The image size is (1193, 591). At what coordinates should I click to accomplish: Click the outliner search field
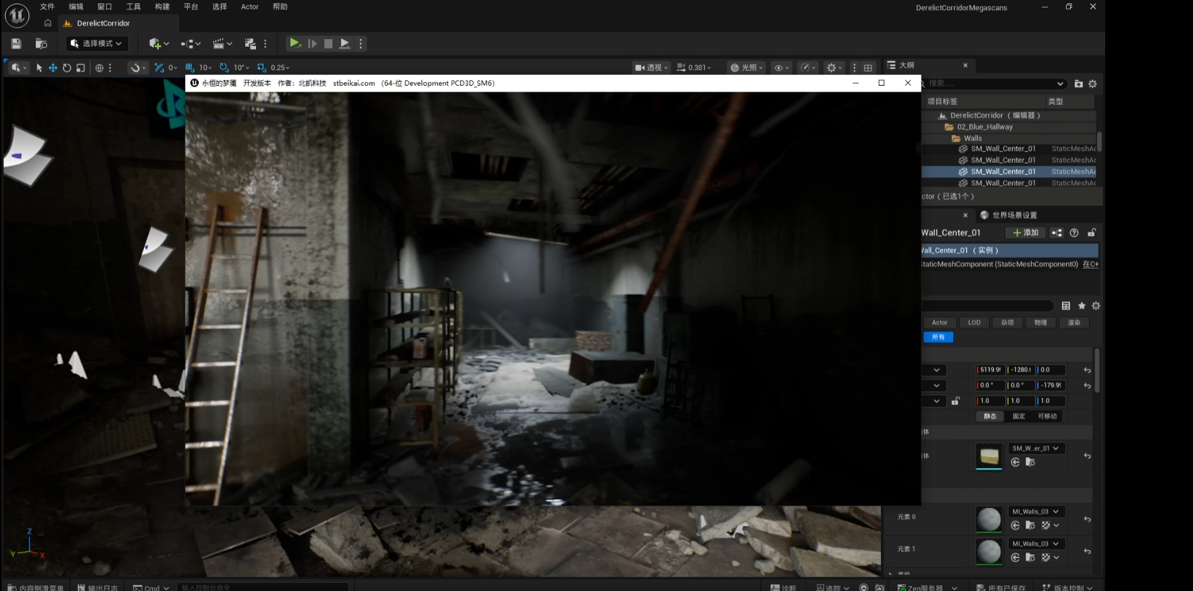tap(992, 84)
